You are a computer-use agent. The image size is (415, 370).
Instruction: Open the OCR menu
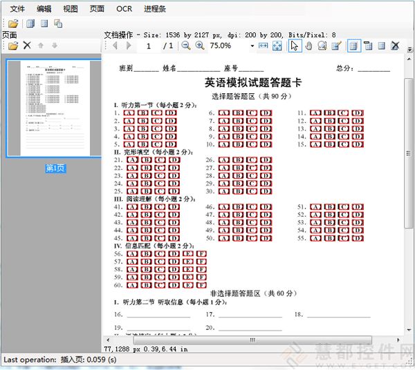coord(124,9)
